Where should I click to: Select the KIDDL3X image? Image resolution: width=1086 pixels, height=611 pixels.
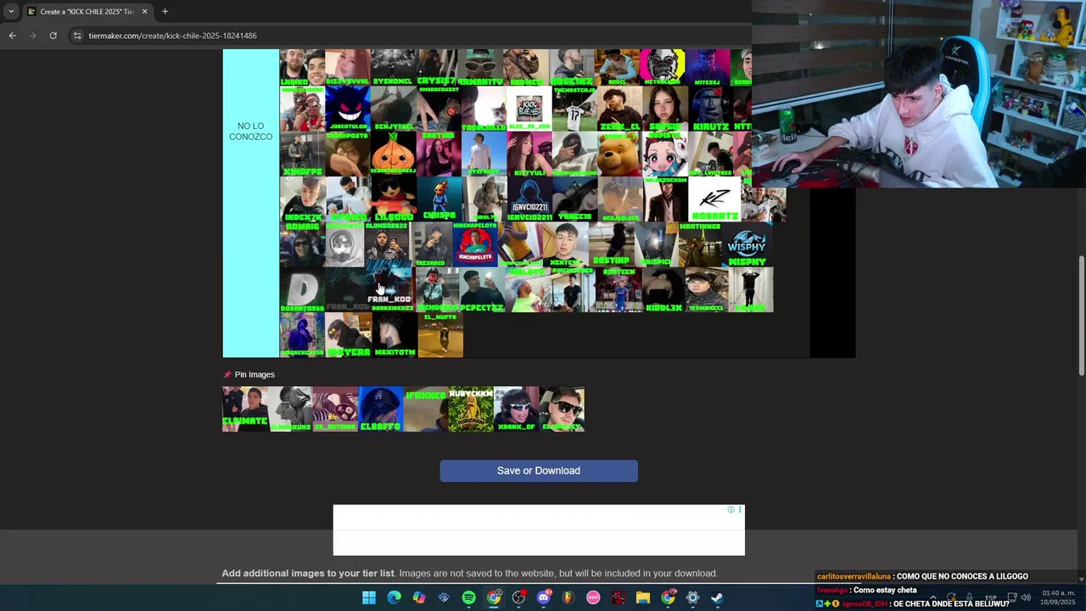663,290
